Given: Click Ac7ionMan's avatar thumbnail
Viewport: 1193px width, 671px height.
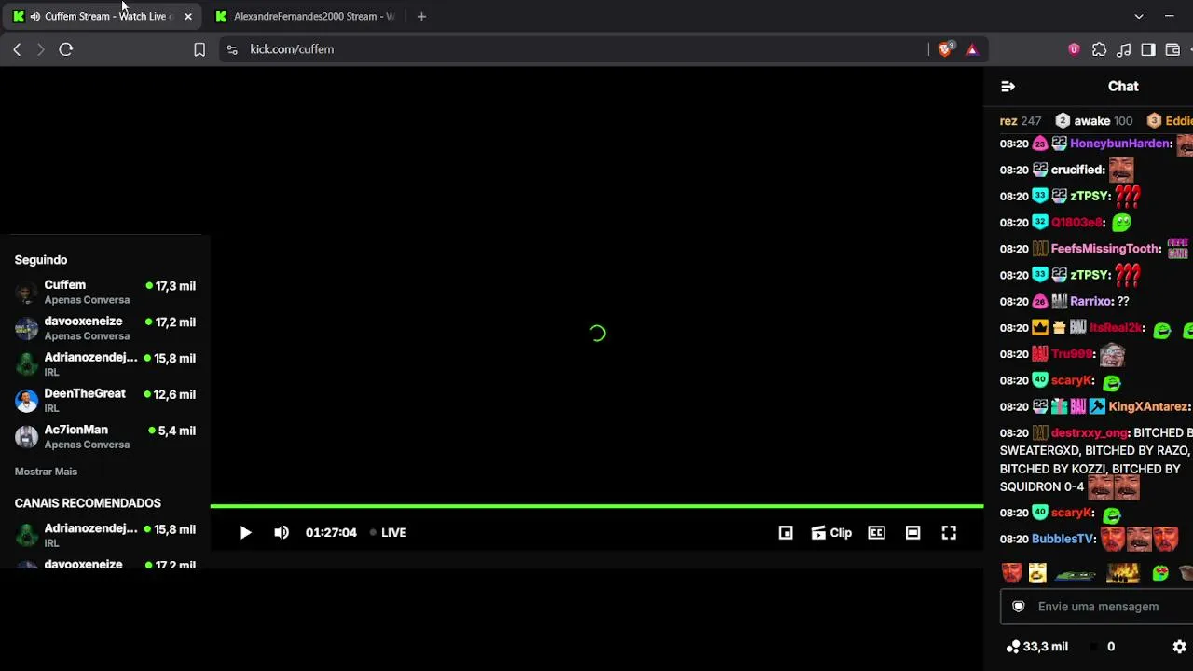Looking at the screenshot, I should click(x=27, y=437).
